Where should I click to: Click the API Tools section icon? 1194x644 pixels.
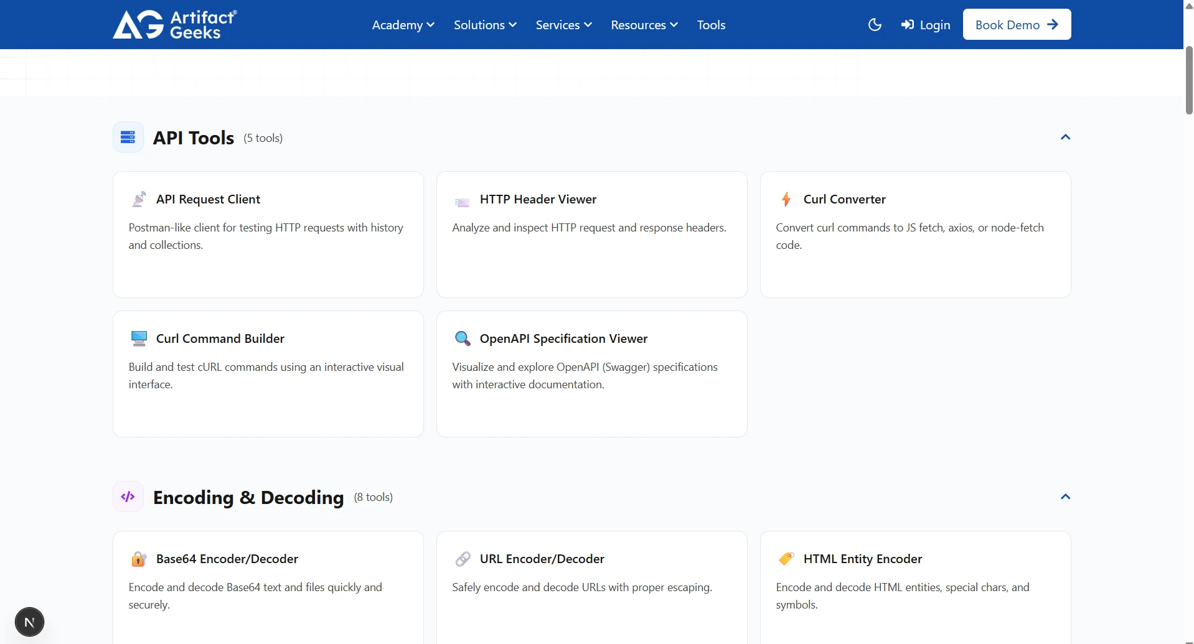[128, 137]
